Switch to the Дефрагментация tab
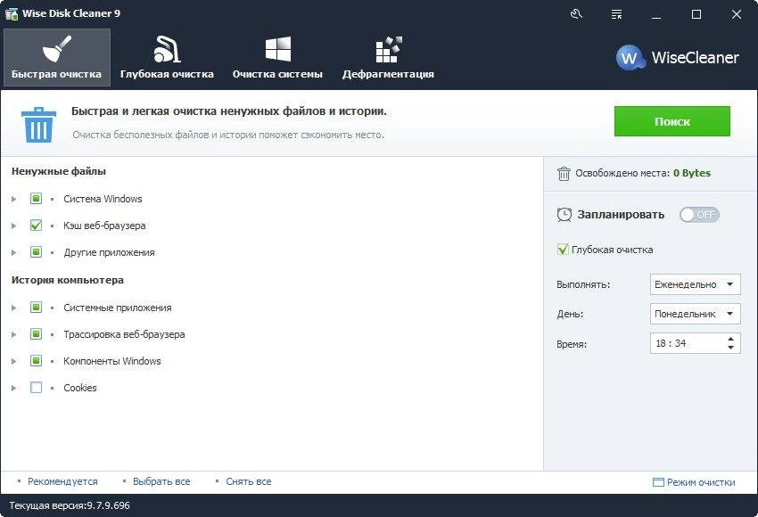This screenshot has width=758, height=517. (388, 58)
